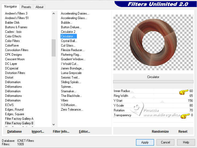Choose the Crystal Ball... filter
This screenshot has height=148, width=197.
coord(69,41)
